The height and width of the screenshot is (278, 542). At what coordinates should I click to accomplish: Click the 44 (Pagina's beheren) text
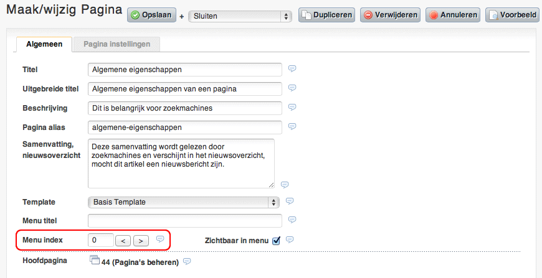click(140, 262)
